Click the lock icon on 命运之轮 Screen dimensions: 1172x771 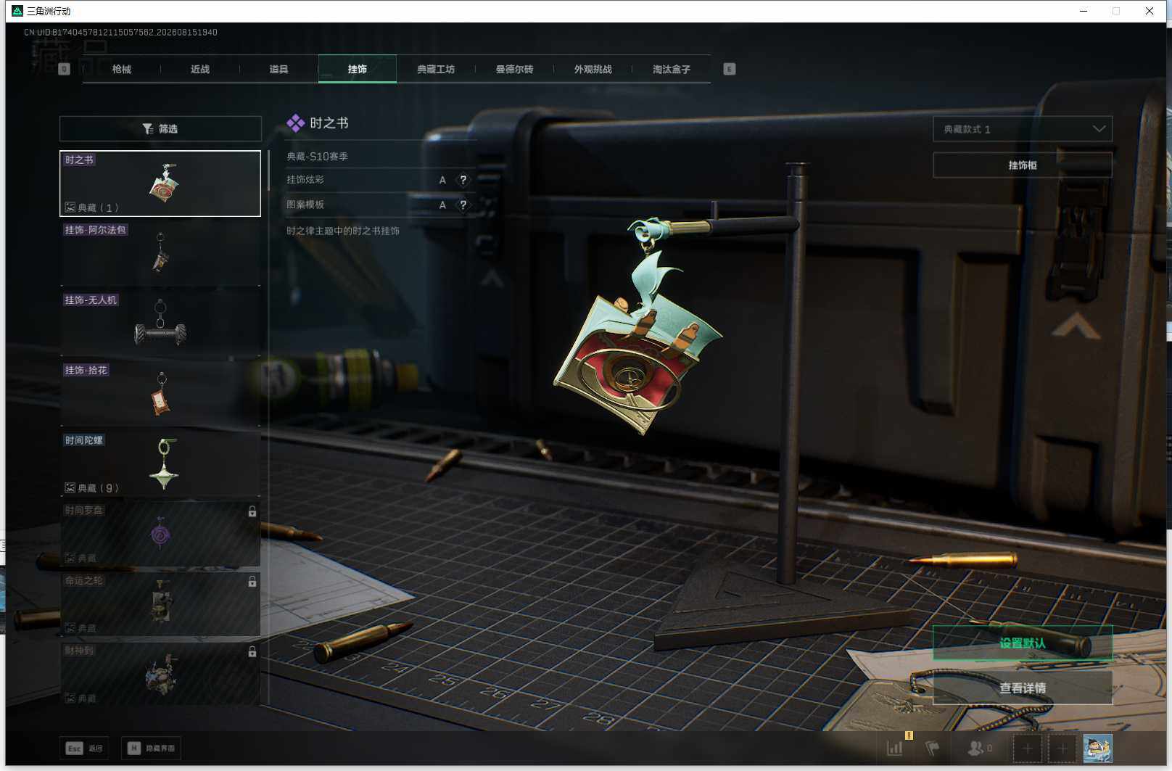pos(252,582)
